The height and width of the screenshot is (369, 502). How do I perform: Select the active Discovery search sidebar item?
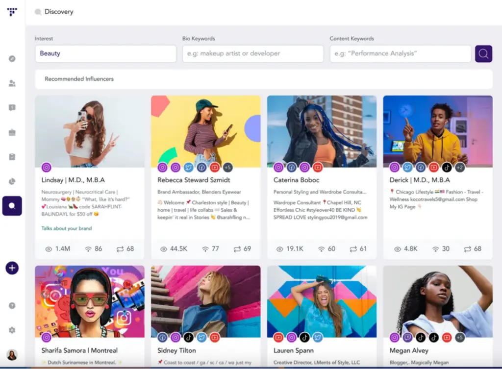[x=12, y=206]
